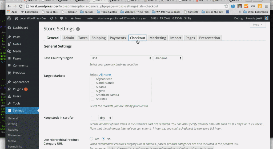Screen dimensions: 273x149
Task: Check the American Samoa checkbox
Action: [x=93, y=95]
